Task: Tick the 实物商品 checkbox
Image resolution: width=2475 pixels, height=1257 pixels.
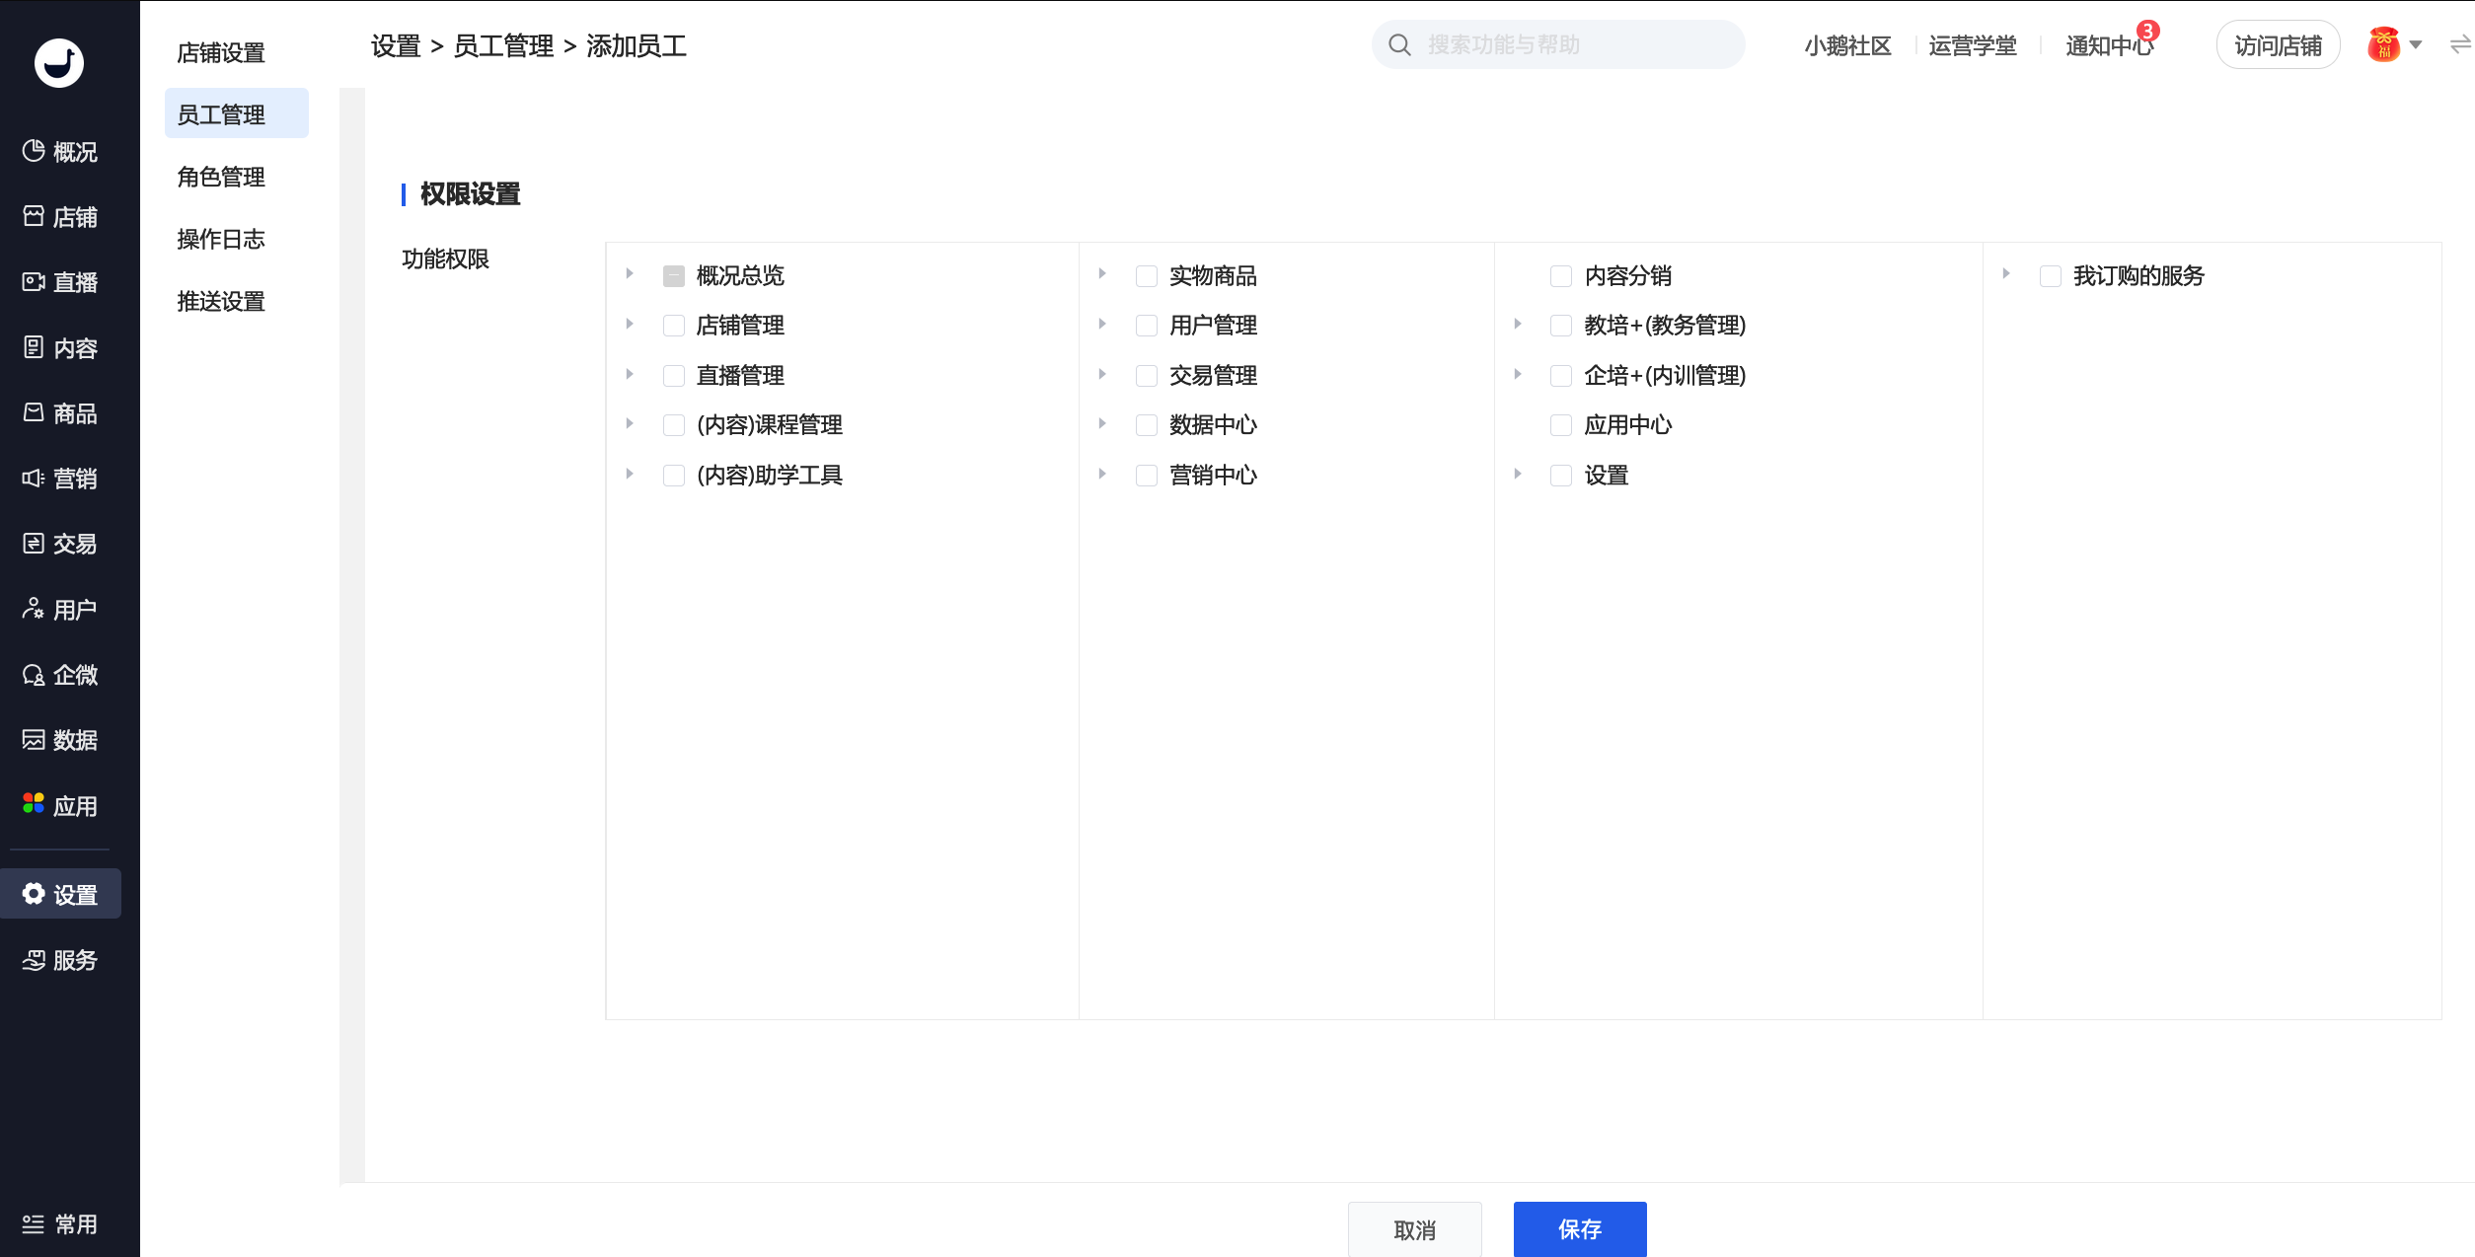Action: [x=1147, y=276]
